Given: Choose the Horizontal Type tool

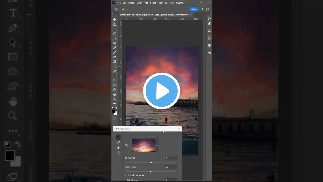Looking at the screenshot, I should click(x=115, y=66).
